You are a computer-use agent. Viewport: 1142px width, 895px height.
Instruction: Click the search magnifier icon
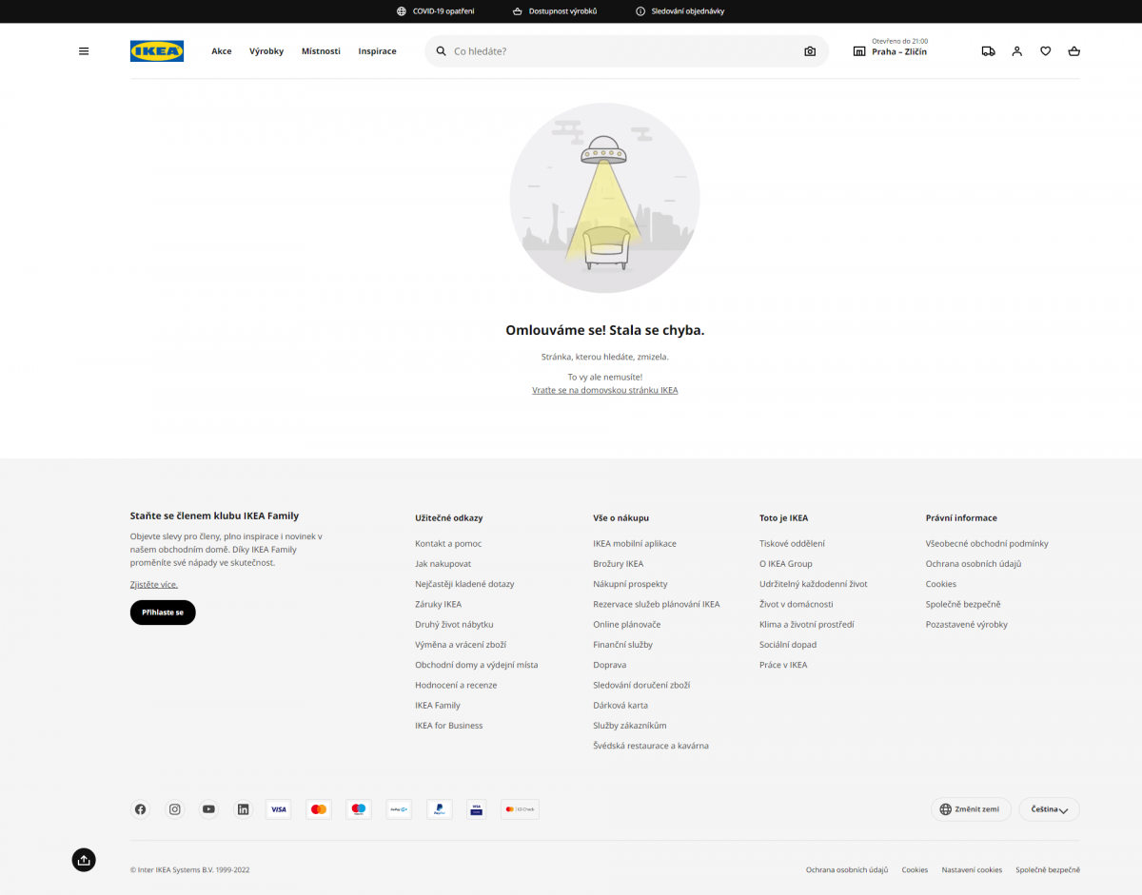coord(442,51)
